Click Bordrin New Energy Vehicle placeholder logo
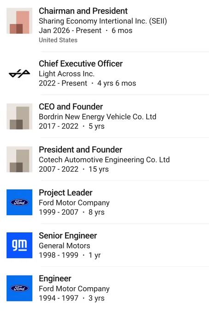 [19, 116]
